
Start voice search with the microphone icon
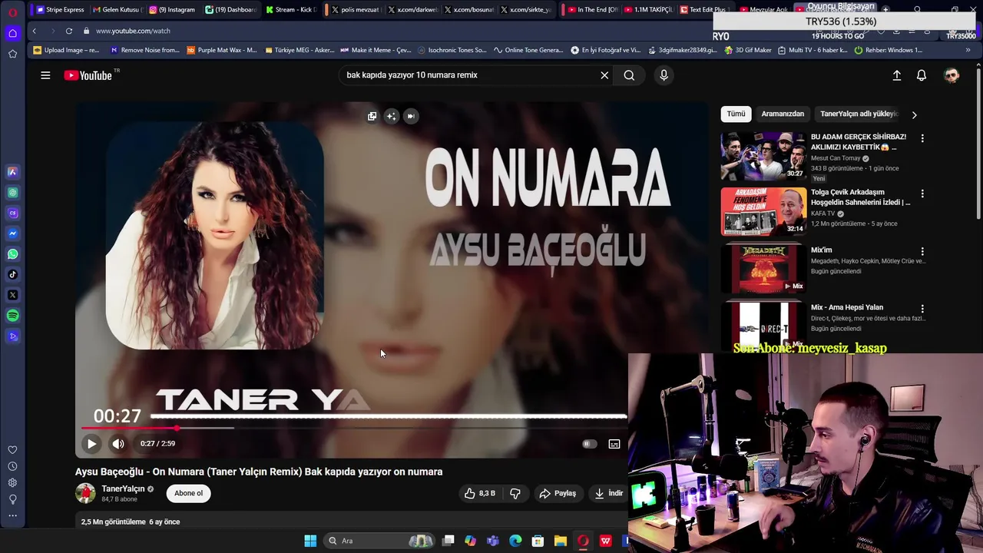664,75
